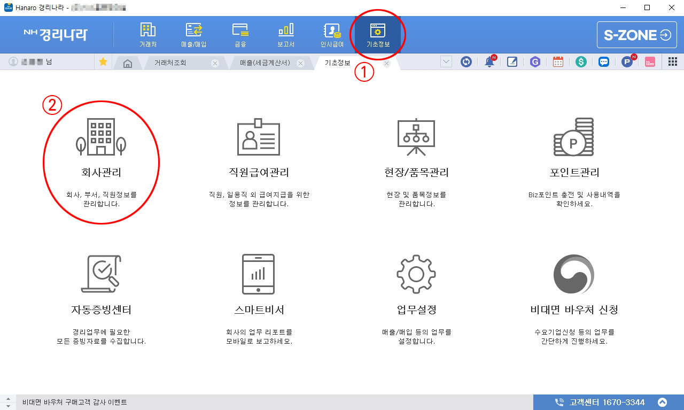684x410 pixels.
Task: Open 스마트비서 tablet chart icon
Action: [259, 274]
